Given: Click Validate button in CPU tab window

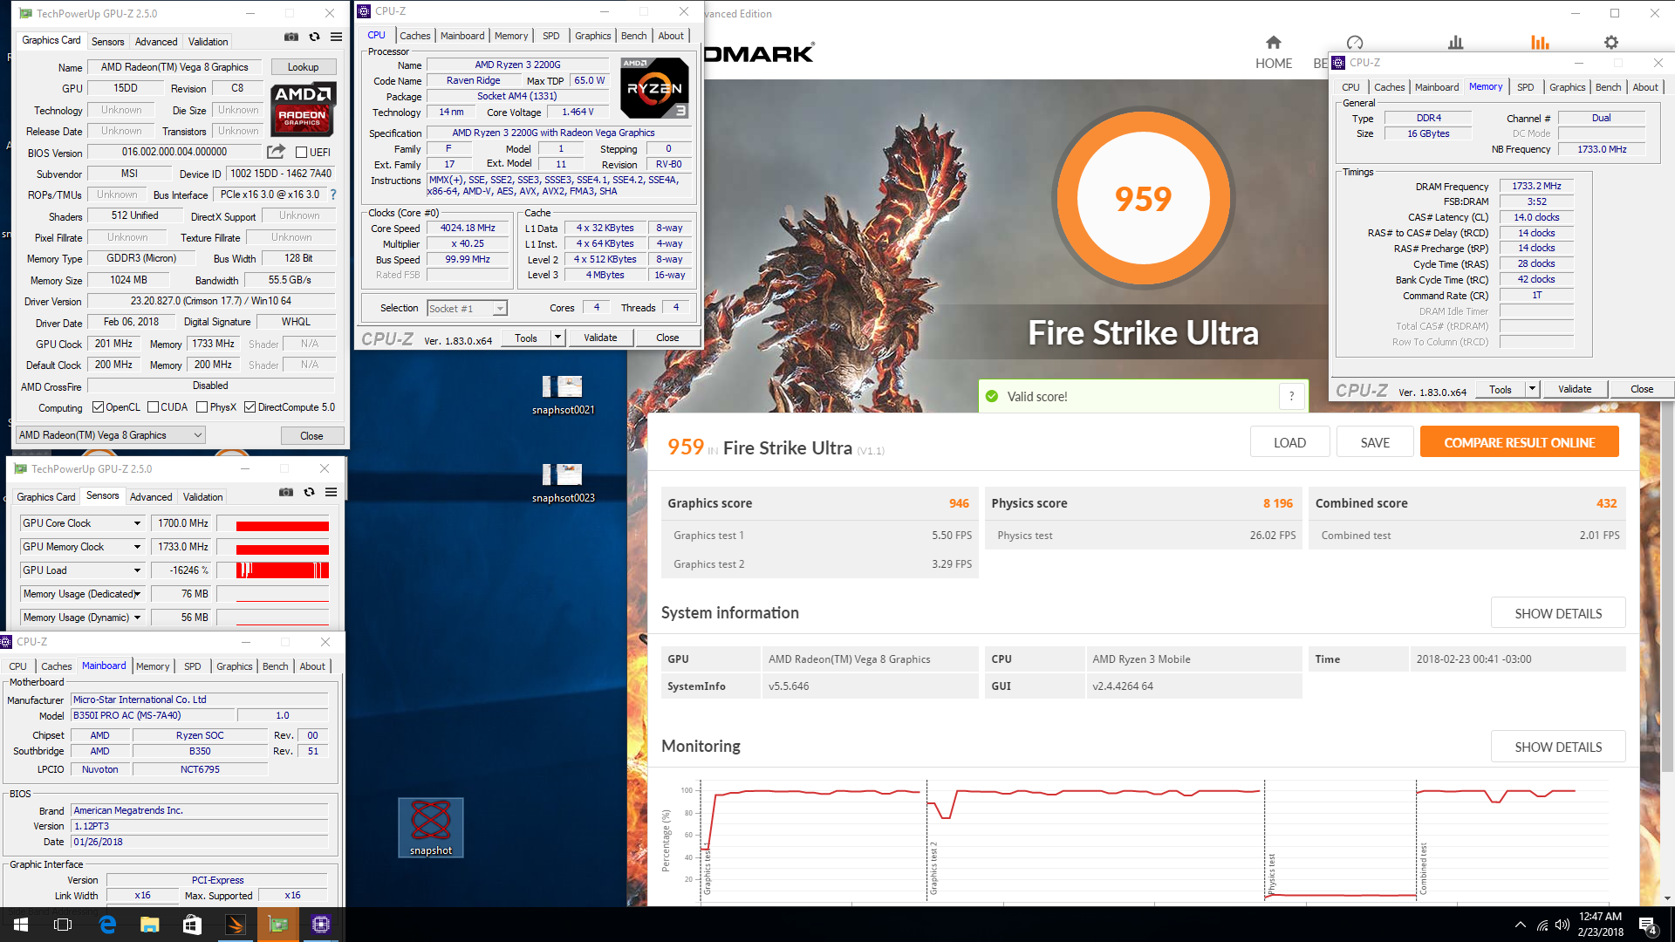Looking at the screenshot, I should pos(600,338).
